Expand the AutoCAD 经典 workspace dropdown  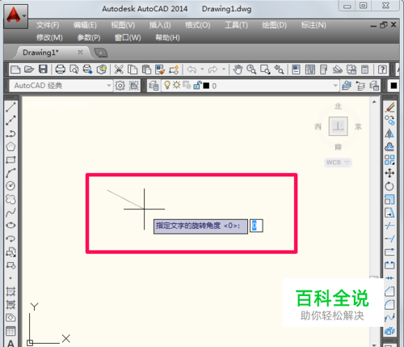pyautogui.click(x=109, y=86)
